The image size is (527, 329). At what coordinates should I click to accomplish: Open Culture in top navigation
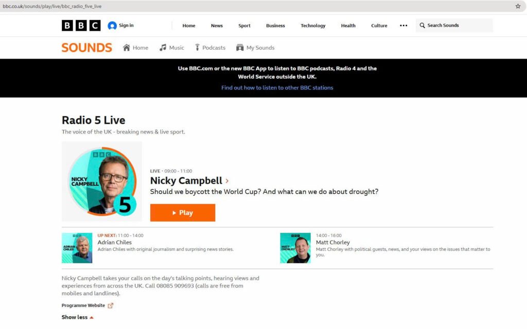click(x=379, y=26)
